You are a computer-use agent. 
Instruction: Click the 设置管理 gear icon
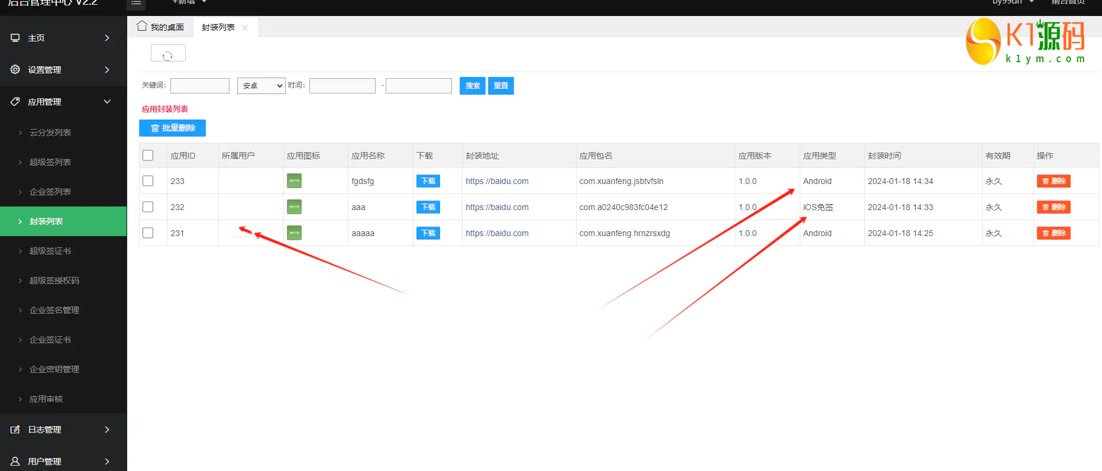pos(15,70)
